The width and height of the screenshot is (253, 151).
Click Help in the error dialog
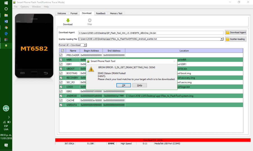139,85
